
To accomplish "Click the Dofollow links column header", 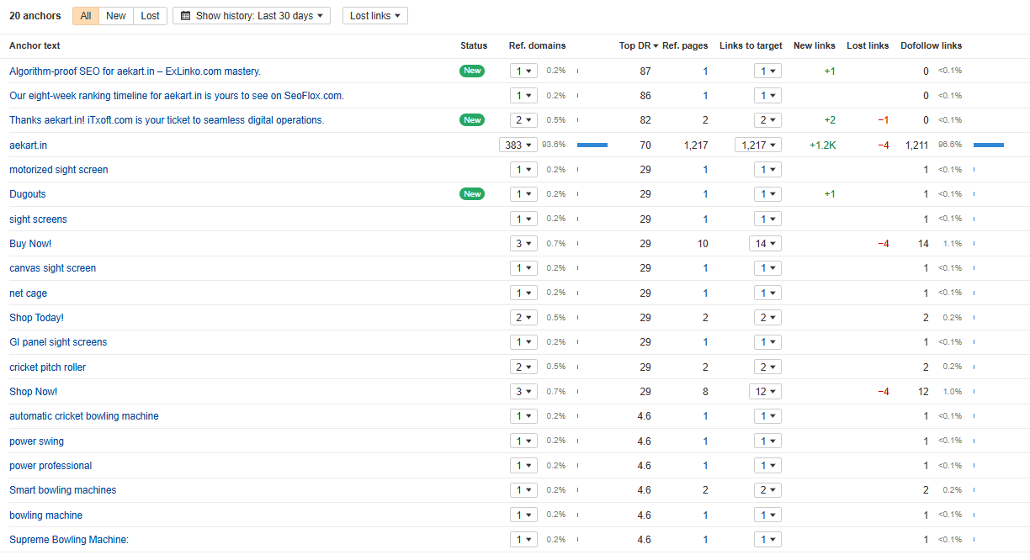I will [x=931, y=45].
